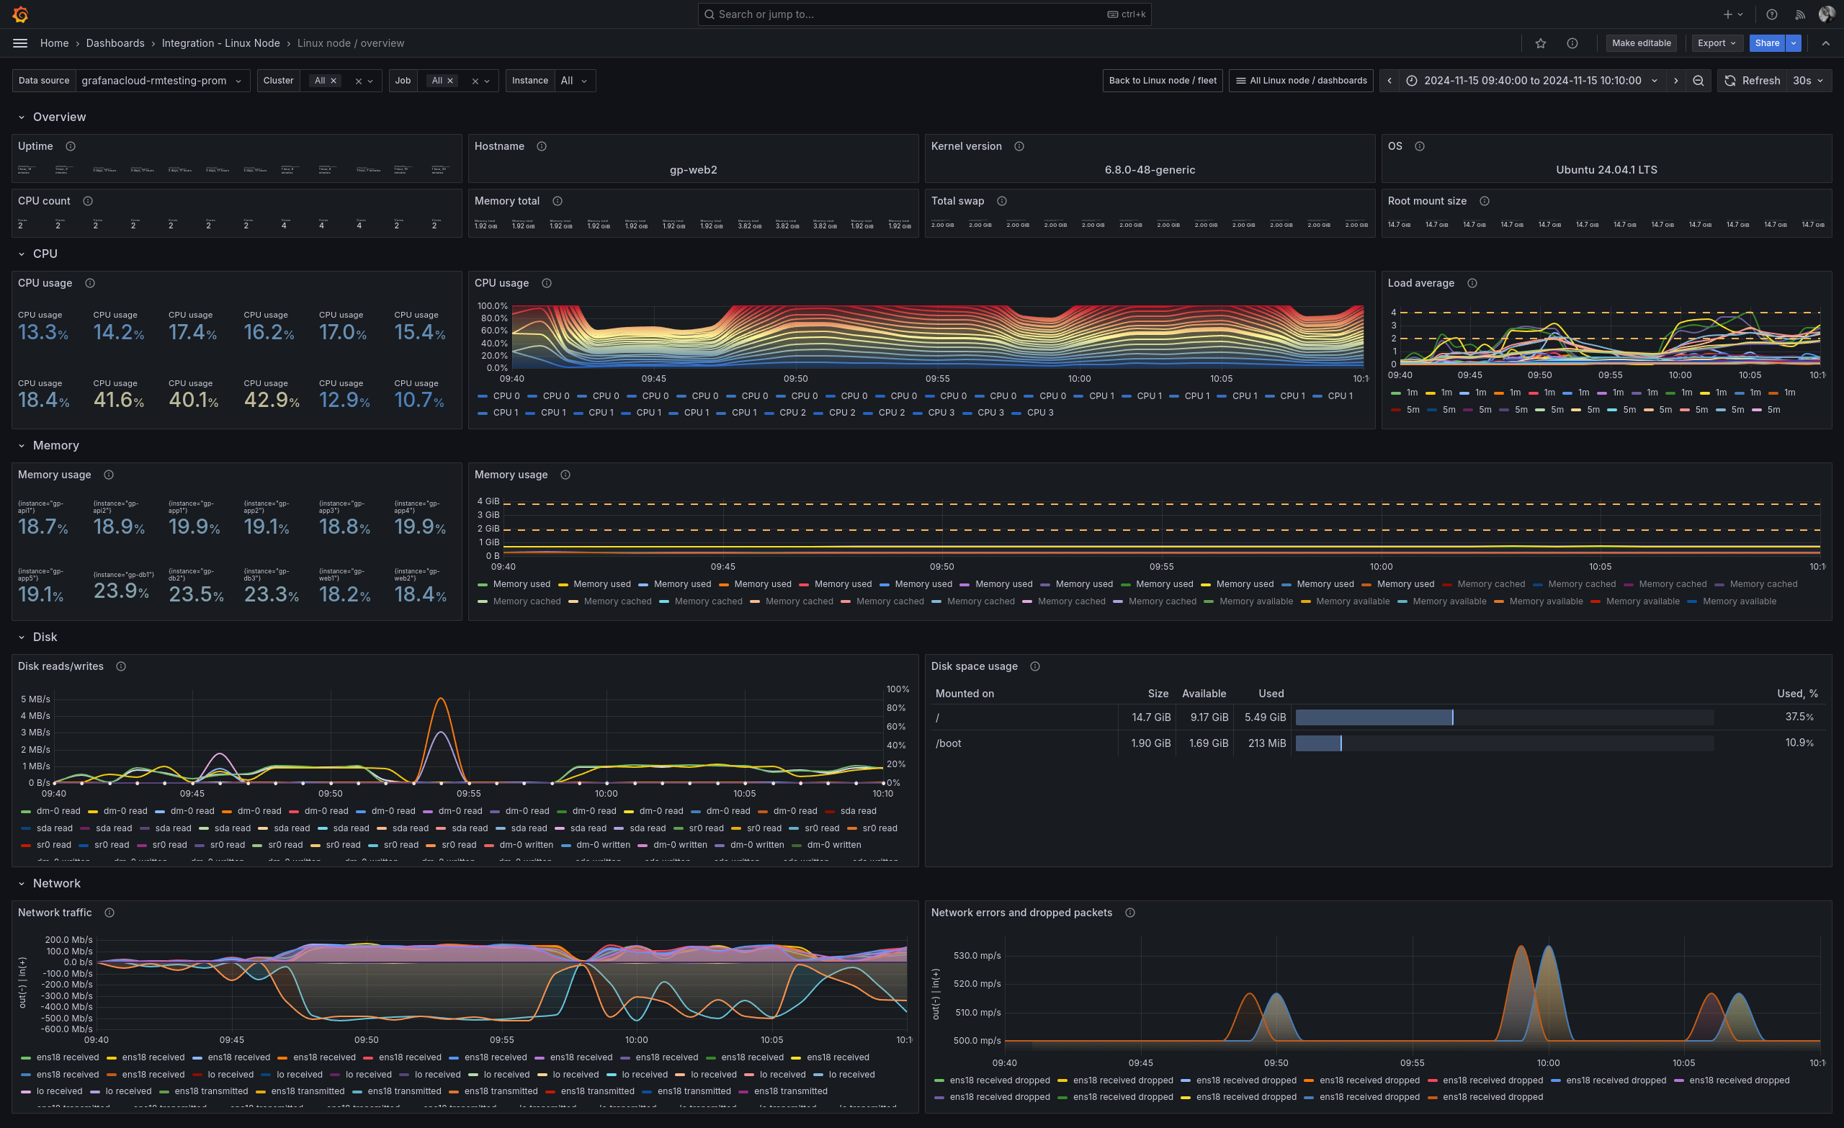
Task: Click the Dashboards breadcrumb
Action: tap(115, 42)
